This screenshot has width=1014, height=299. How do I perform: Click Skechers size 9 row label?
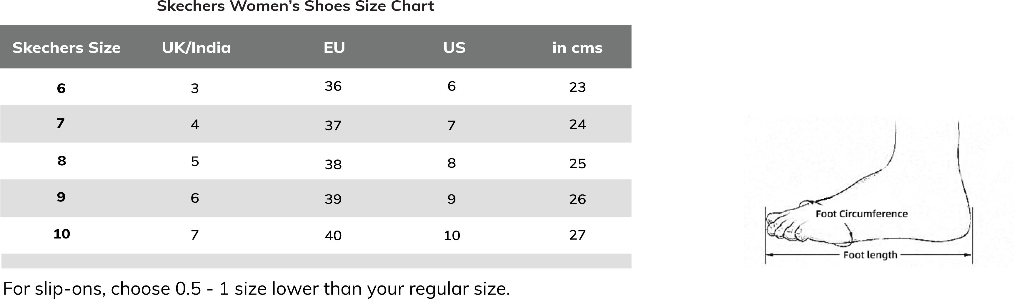61,196
